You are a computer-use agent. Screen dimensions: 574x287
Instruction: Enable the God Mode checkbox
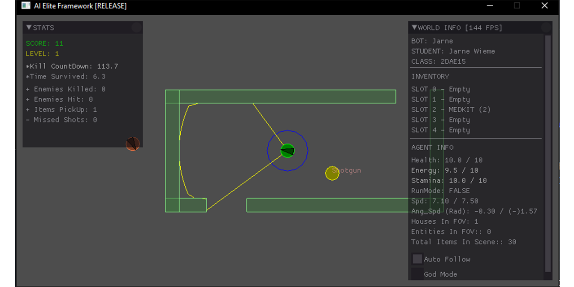point(417,274)
